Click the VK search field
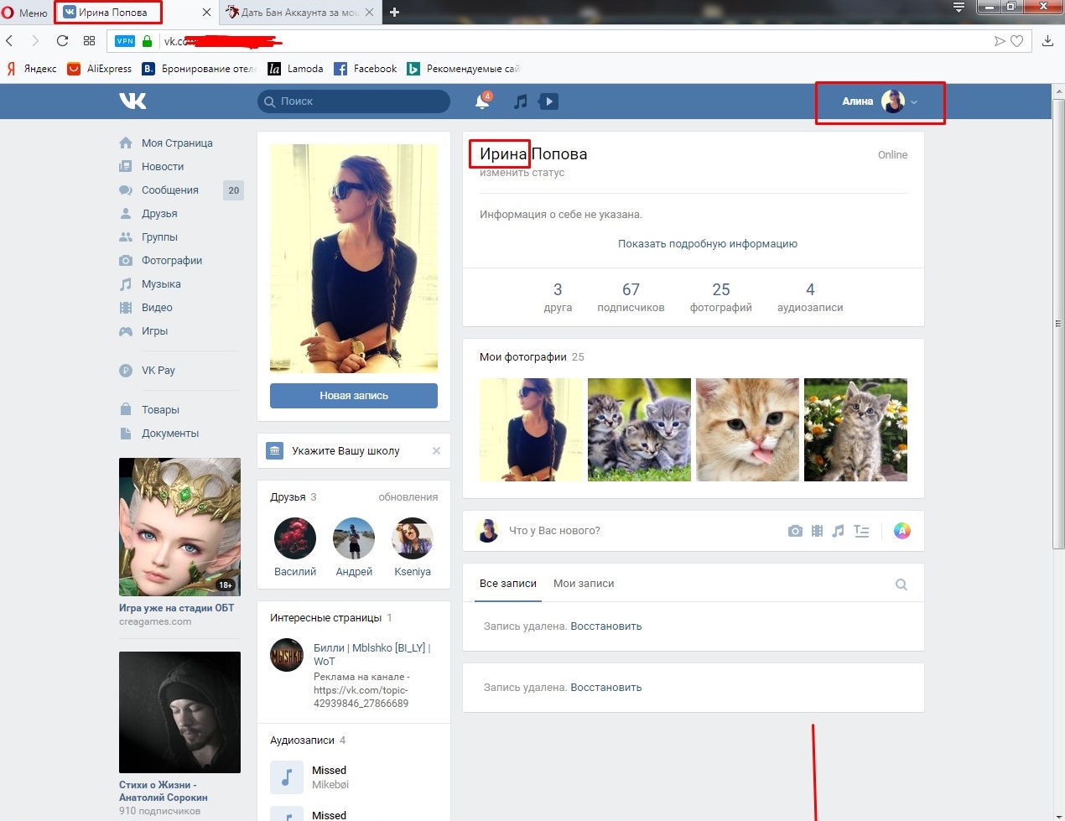This screenshot has width=1065, height=821. click(354, 101)
